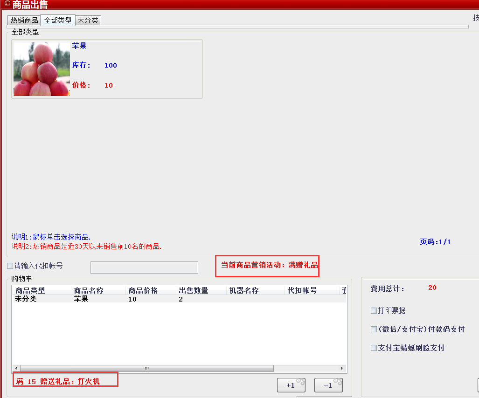Click the cart scrollbar left arrow
This screenshot has height=398, width=479.
[x=16, y=368]
